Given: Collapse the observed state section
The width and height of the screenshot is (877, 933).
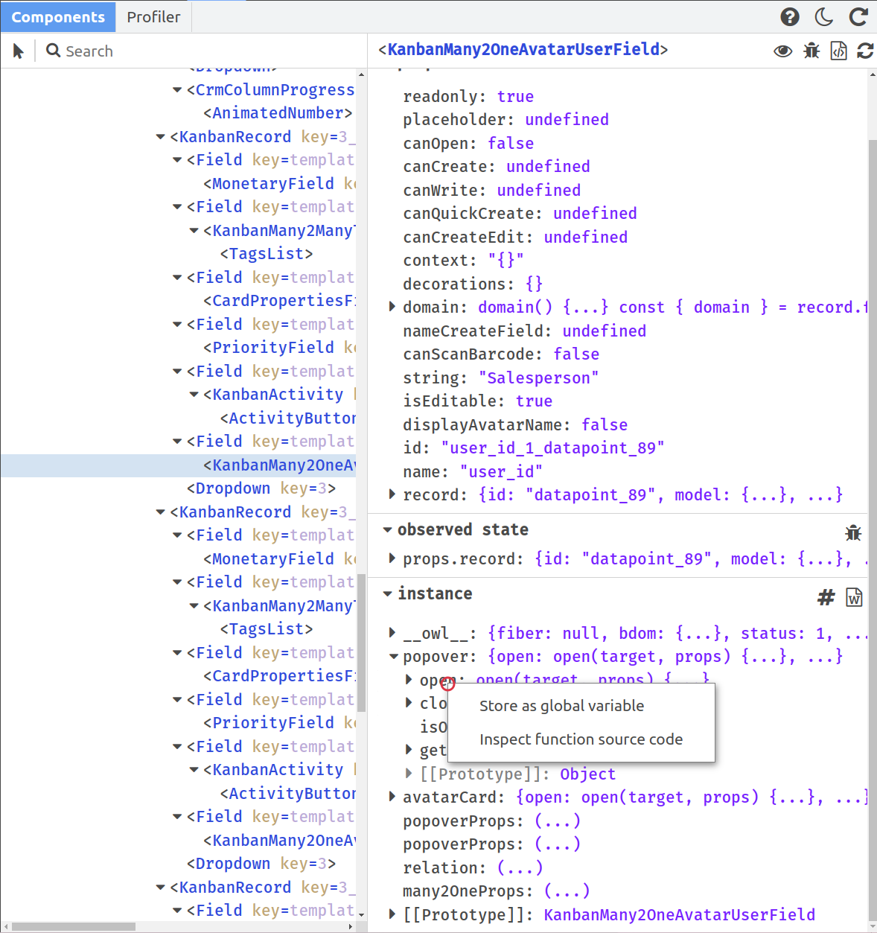Looking at the screenshot, I should pyautogui.click(x=387, y=530).
